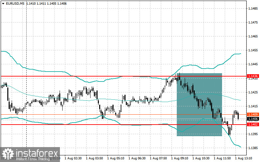Select the red horizontal line at 1.1436
Screen dimensions: 260x162
click(x=124, y=76)
